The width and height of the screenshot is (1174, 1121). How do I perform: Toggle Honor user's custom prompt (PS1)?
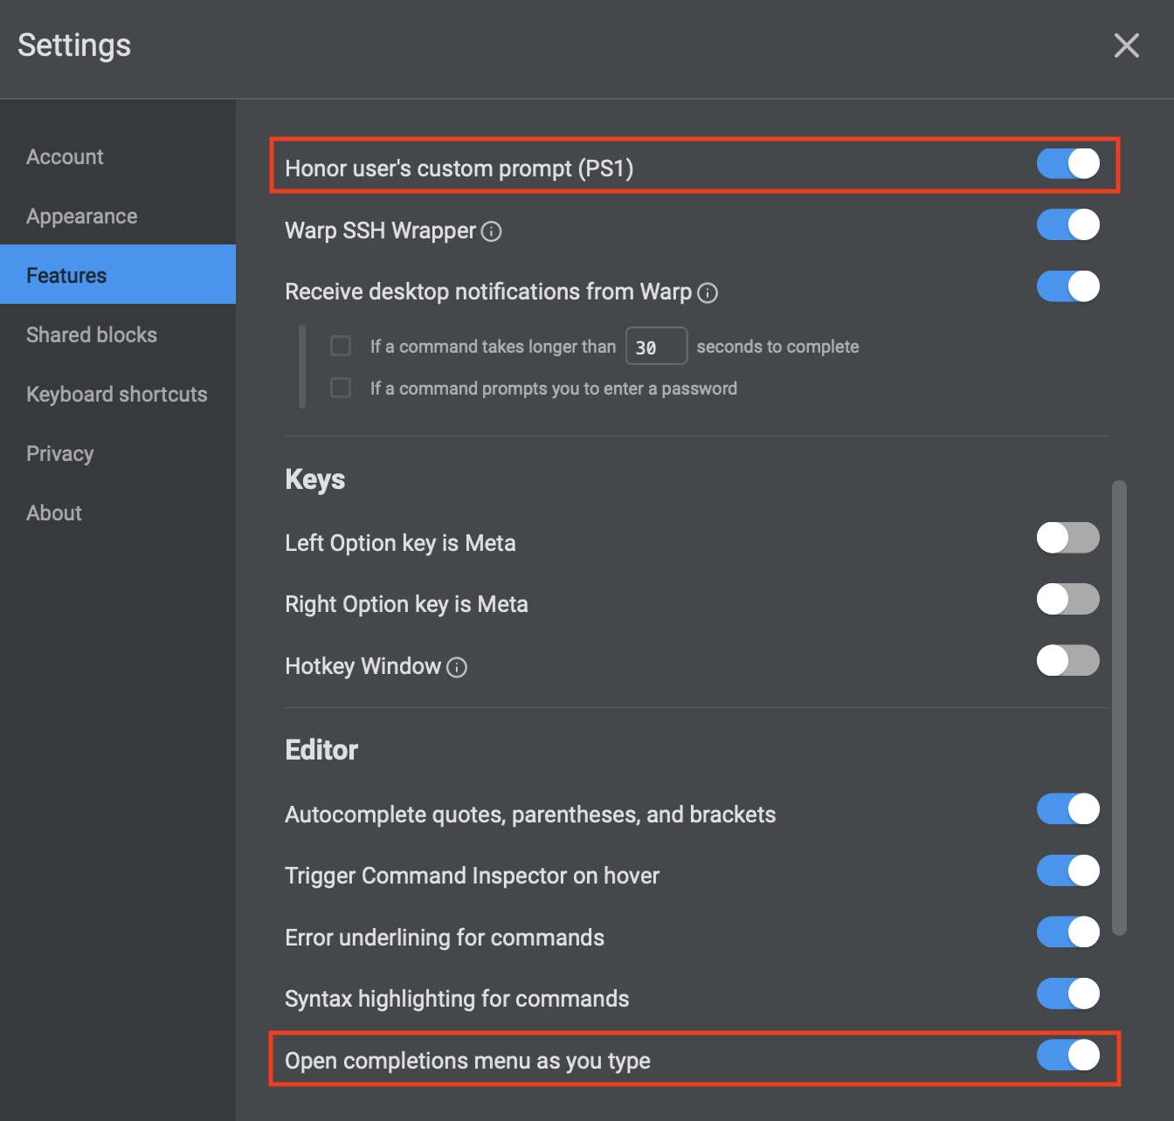tap(1067, 163)
